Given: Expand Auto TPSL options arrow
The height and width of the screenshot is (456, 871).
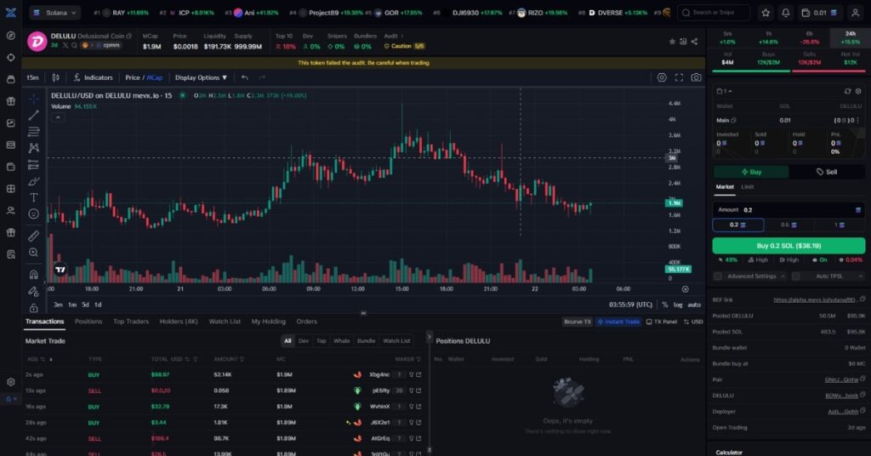Looking at the screenshot, I should [861, 276].
